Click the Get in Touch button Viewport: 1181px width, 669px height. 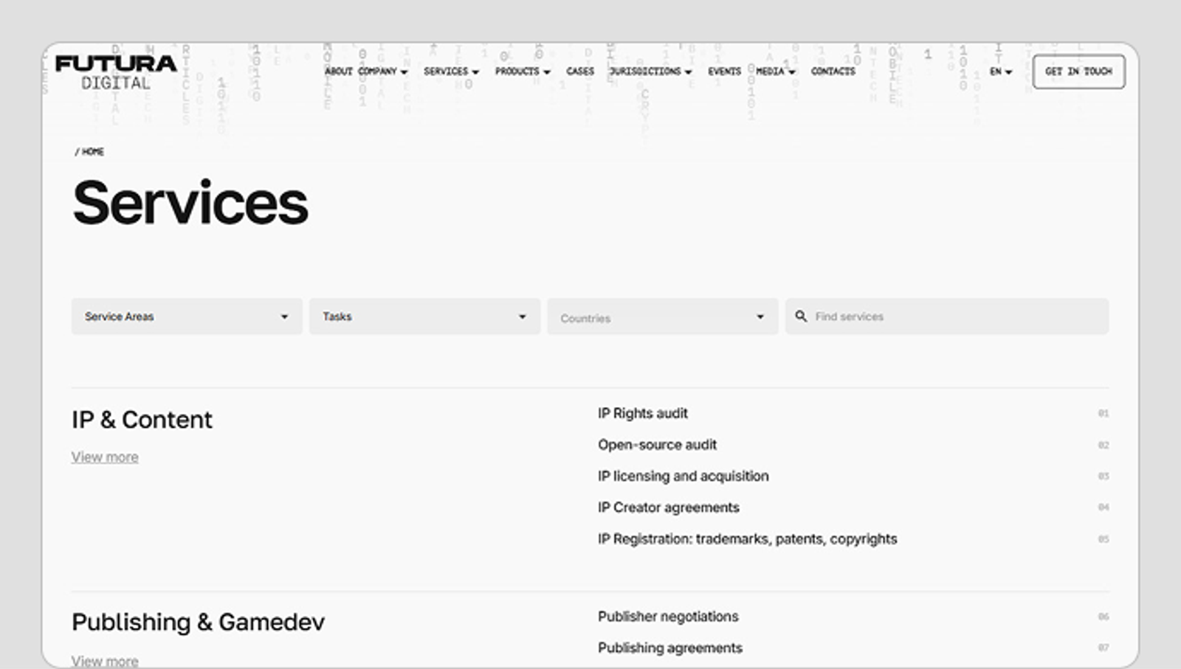coord(1078,72)
